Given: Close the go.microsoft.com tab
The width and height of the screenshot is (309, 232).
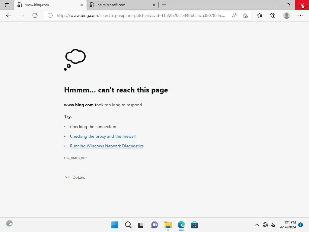Looking at the screenshot, I should click(154, 5).
